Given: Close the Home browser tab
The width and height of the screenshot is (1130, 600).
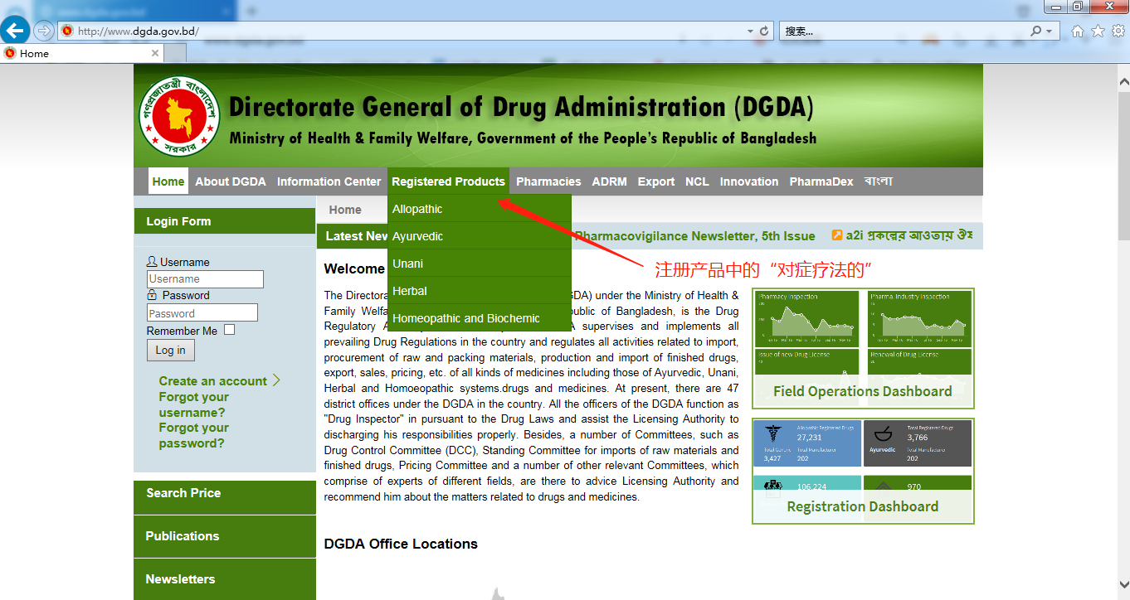Looking at the screenshot, I should tap(154, 53).
